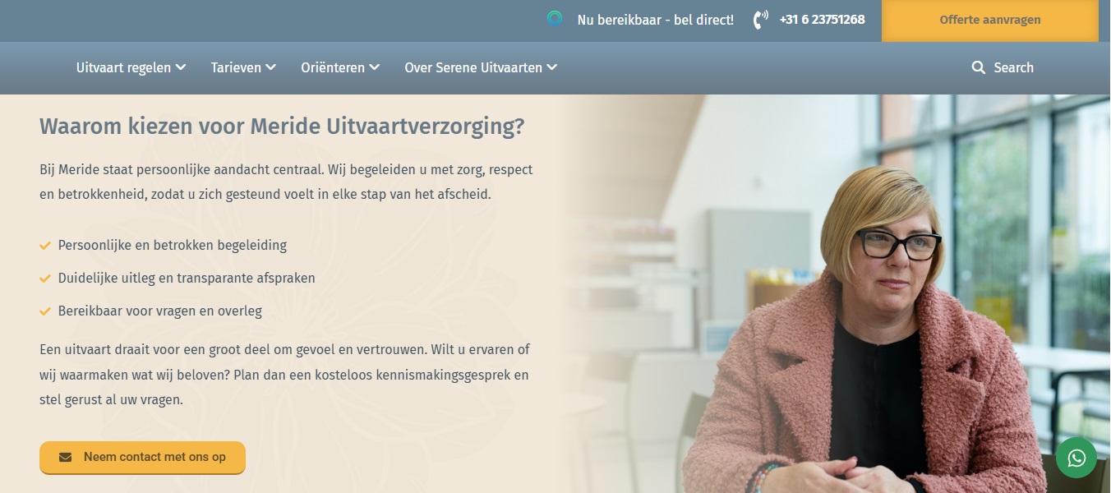Click the envelope icon on contact button

point(65,458)
